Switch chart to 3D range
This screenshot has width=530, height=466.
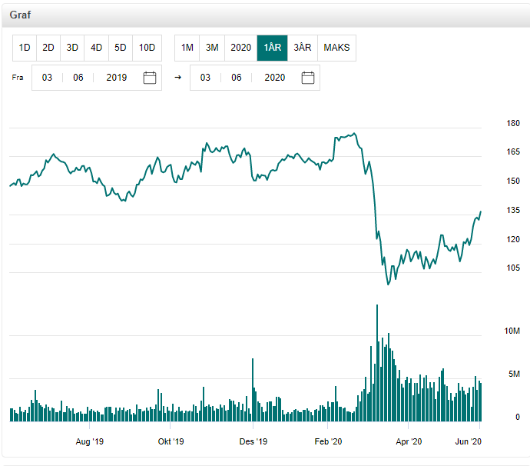(72, 48)
